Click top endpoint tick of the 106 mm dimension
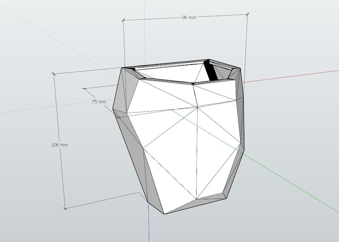The width and height of the screenshot is (339, 242). (x=54, y=74)
